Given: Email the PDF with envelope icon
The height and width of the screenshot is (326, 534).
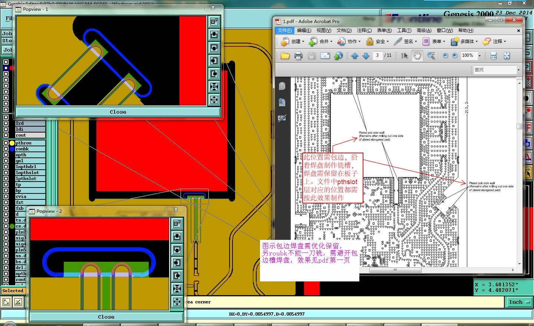Looking at the screenshot, I should click(325, 56).
